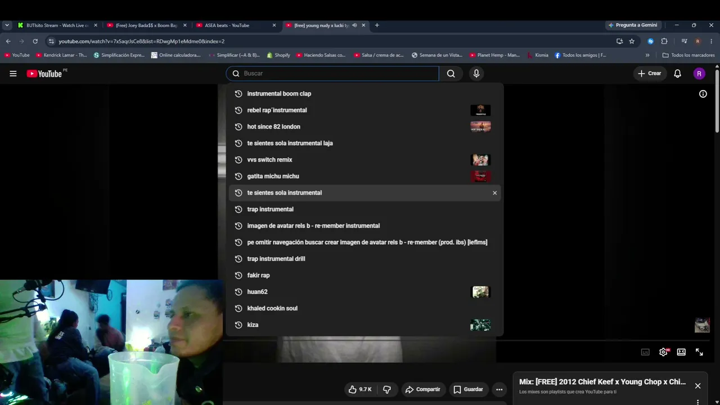Open the Kismia bookmark
720x405 pixels.
(537, 55)
